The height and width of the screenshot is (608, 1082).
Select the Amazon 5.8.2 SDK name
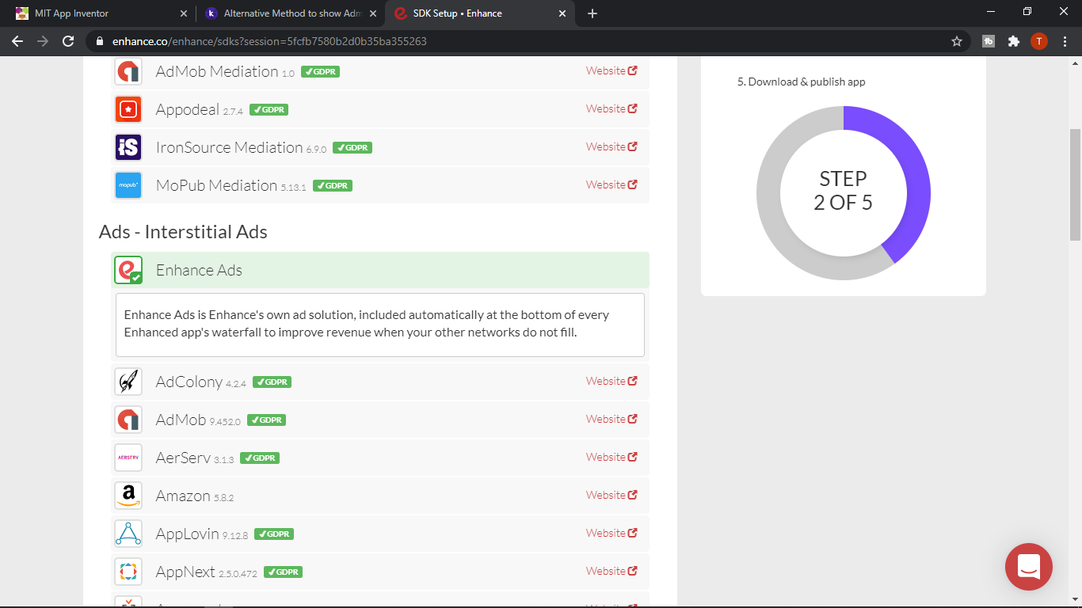[x=195, y=496]
